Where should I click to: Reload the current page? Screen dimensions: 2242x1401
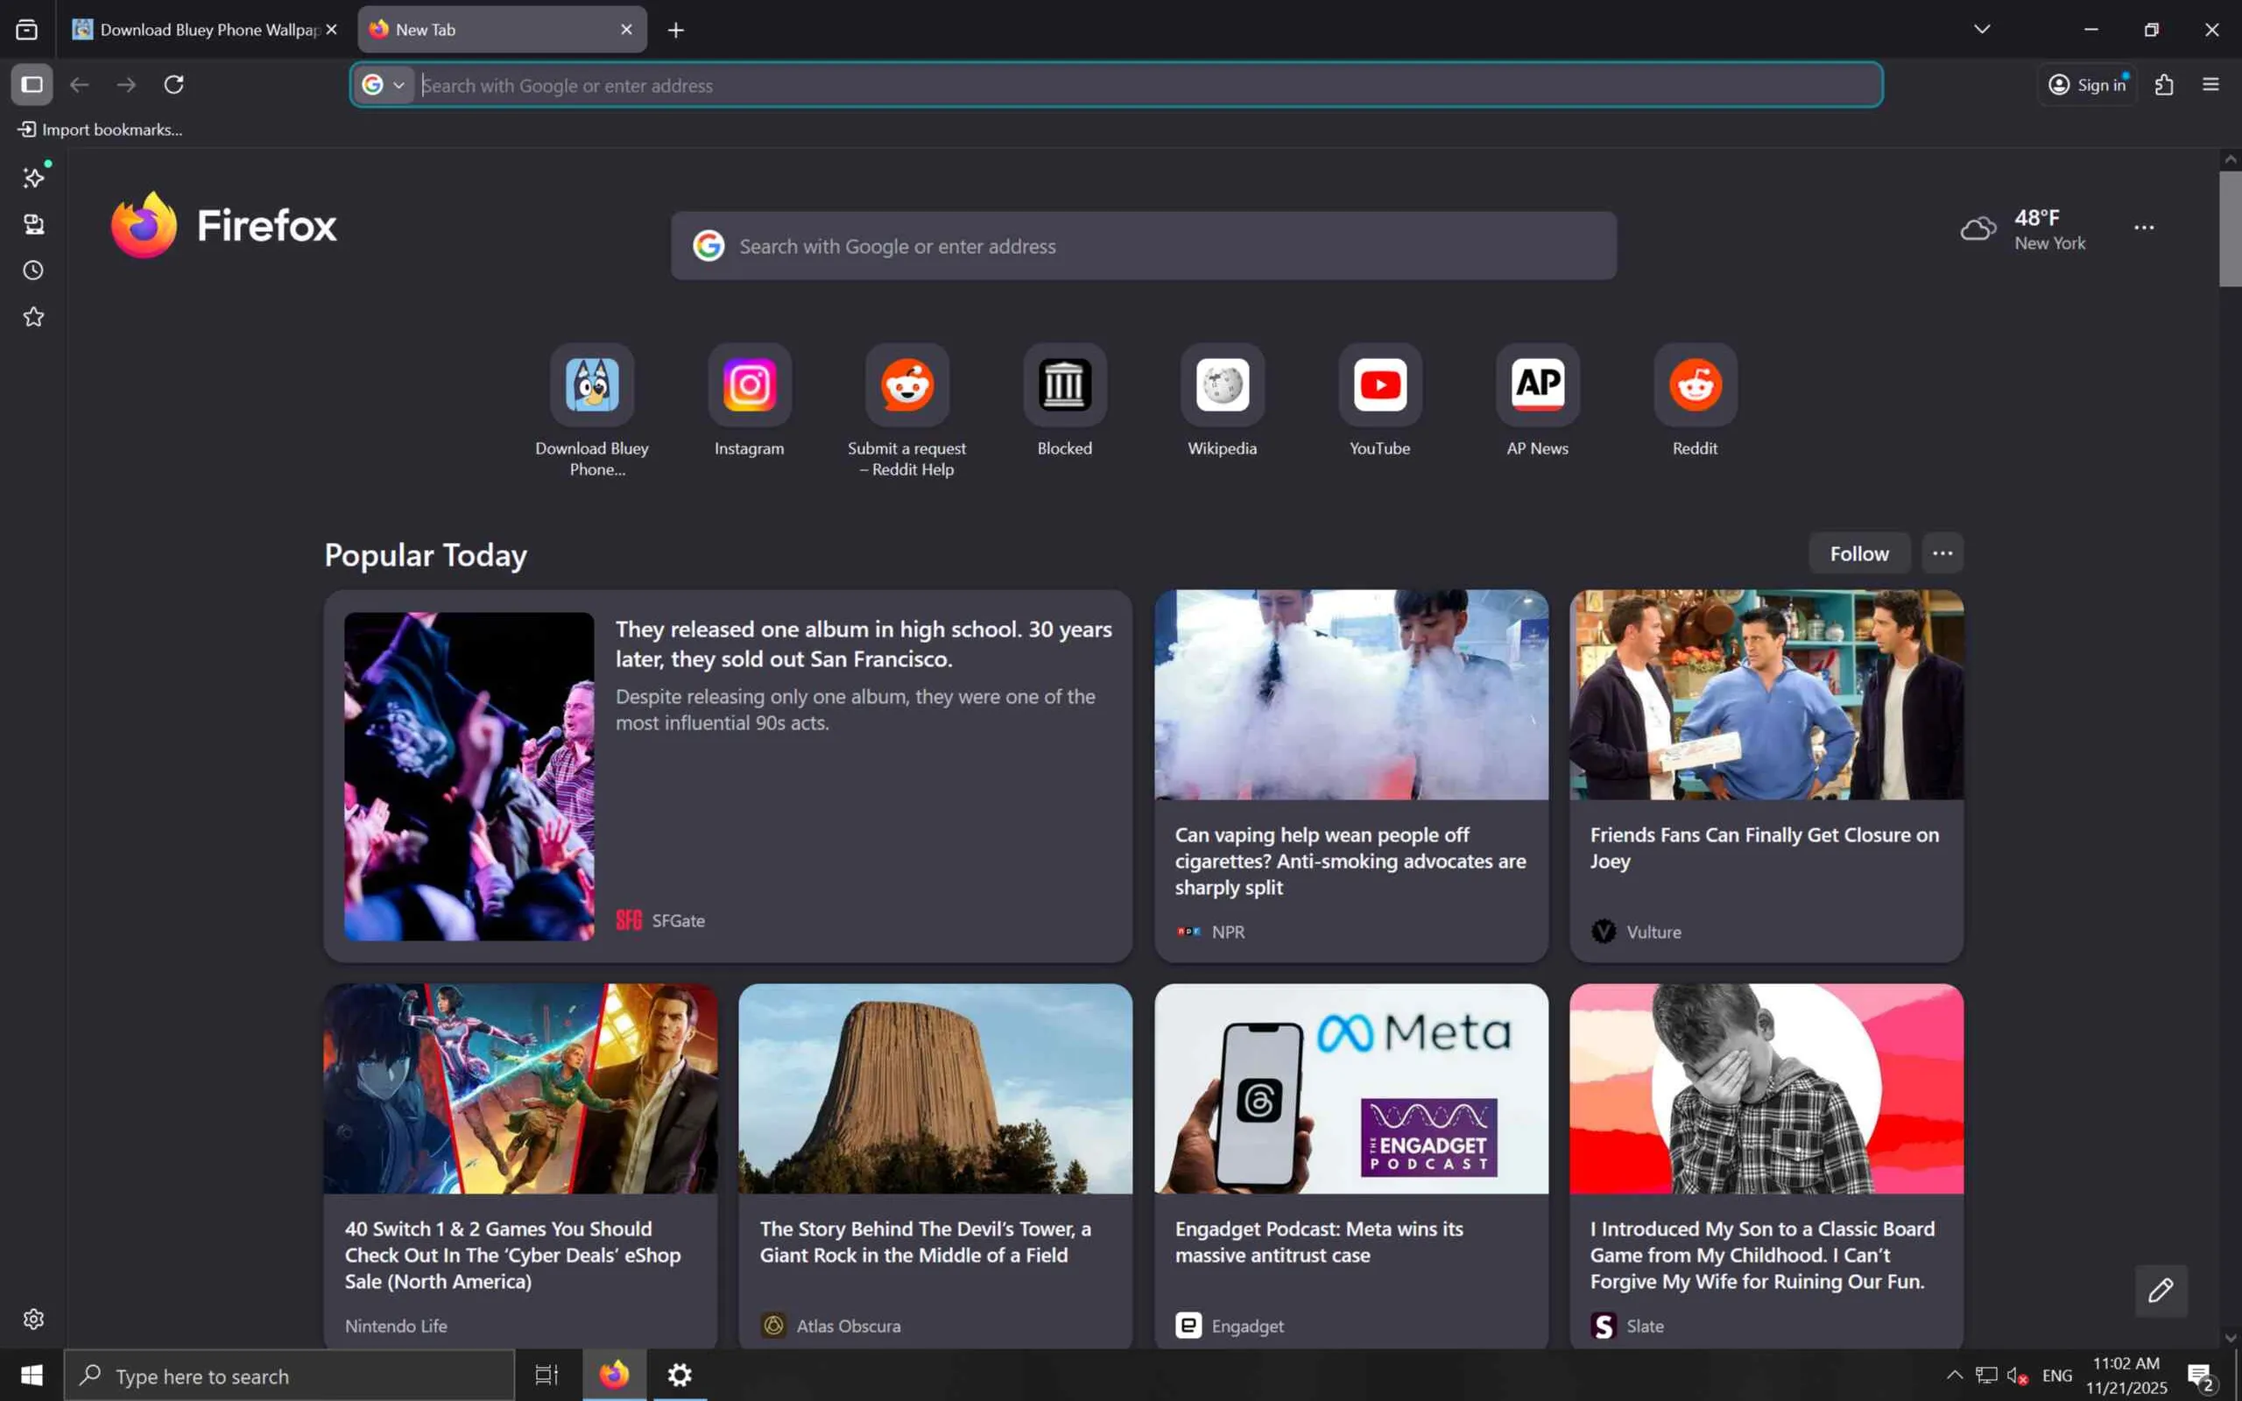click(x=173, y=84)
